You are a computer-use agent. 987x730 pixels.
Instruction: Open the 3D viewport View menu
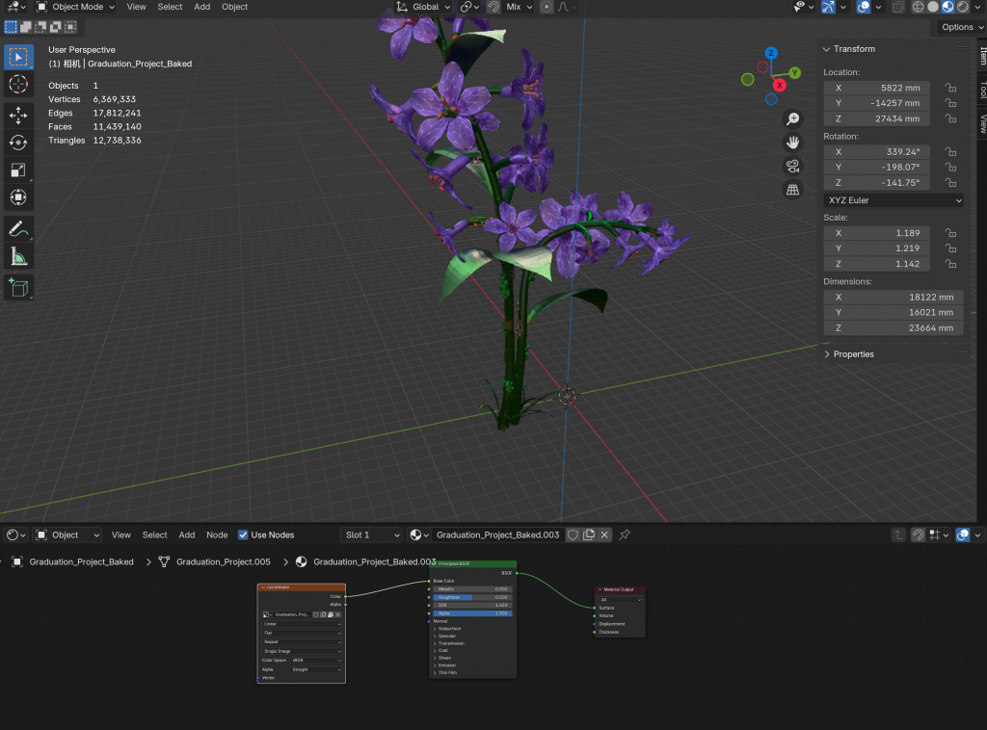(x=136, y=7)
